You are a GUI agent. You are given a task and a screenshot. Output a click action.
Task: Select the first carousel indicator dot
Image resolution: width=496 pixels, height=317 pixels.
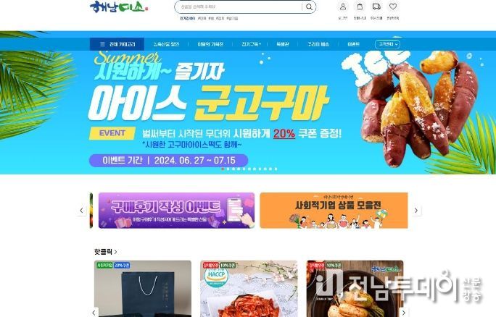(223, 169)
